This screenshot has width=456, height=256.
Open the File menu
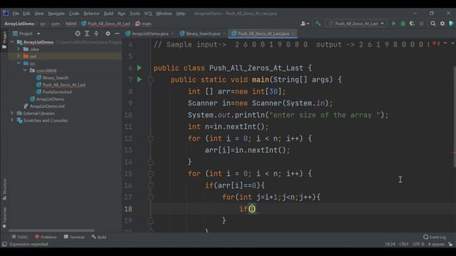pyautogui.click(x=16, y=14)
